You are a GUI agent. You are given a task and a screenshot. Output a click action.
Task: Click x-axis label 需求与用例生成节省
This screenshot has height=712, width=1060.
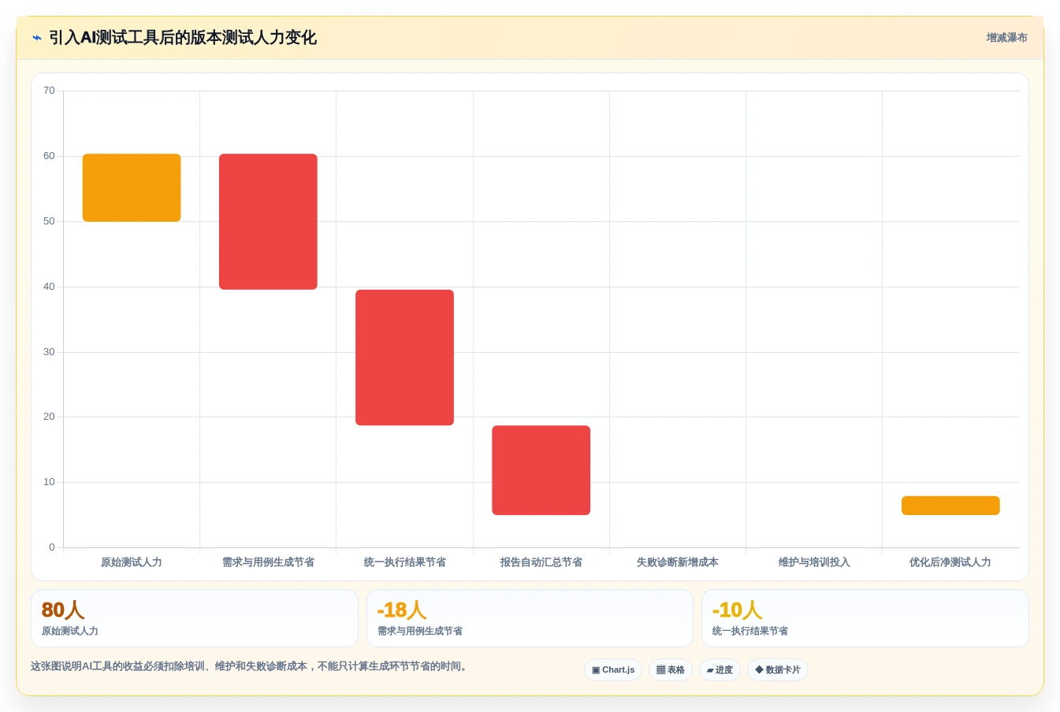coord(268,562)
